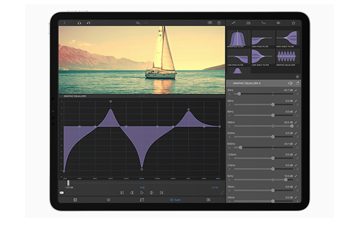Add the Graphic Equalizer preset thumbnail
This screenshot has width=362, height=233.
click(x=287, y=57)
